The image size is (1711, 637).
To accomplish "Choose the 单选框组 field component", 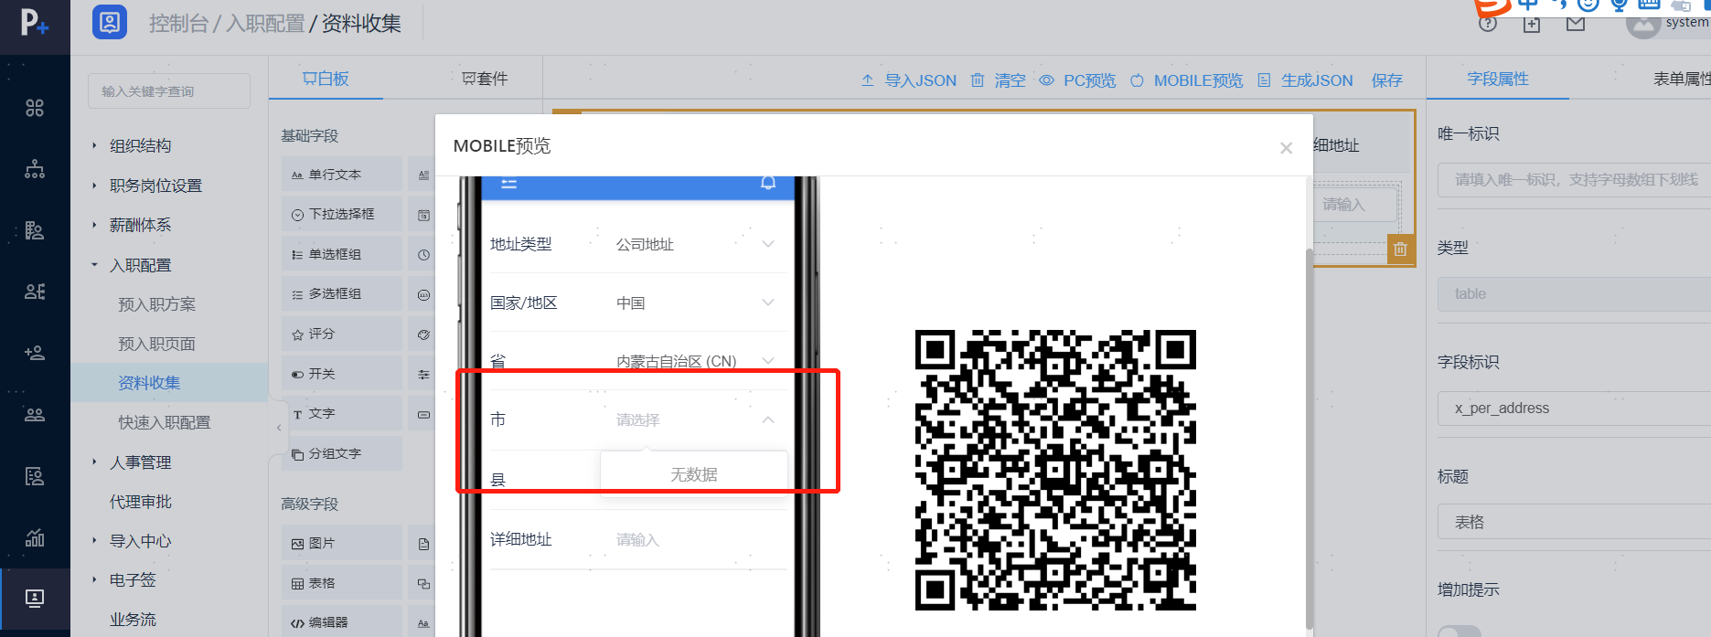I will (x=342, y=254).
